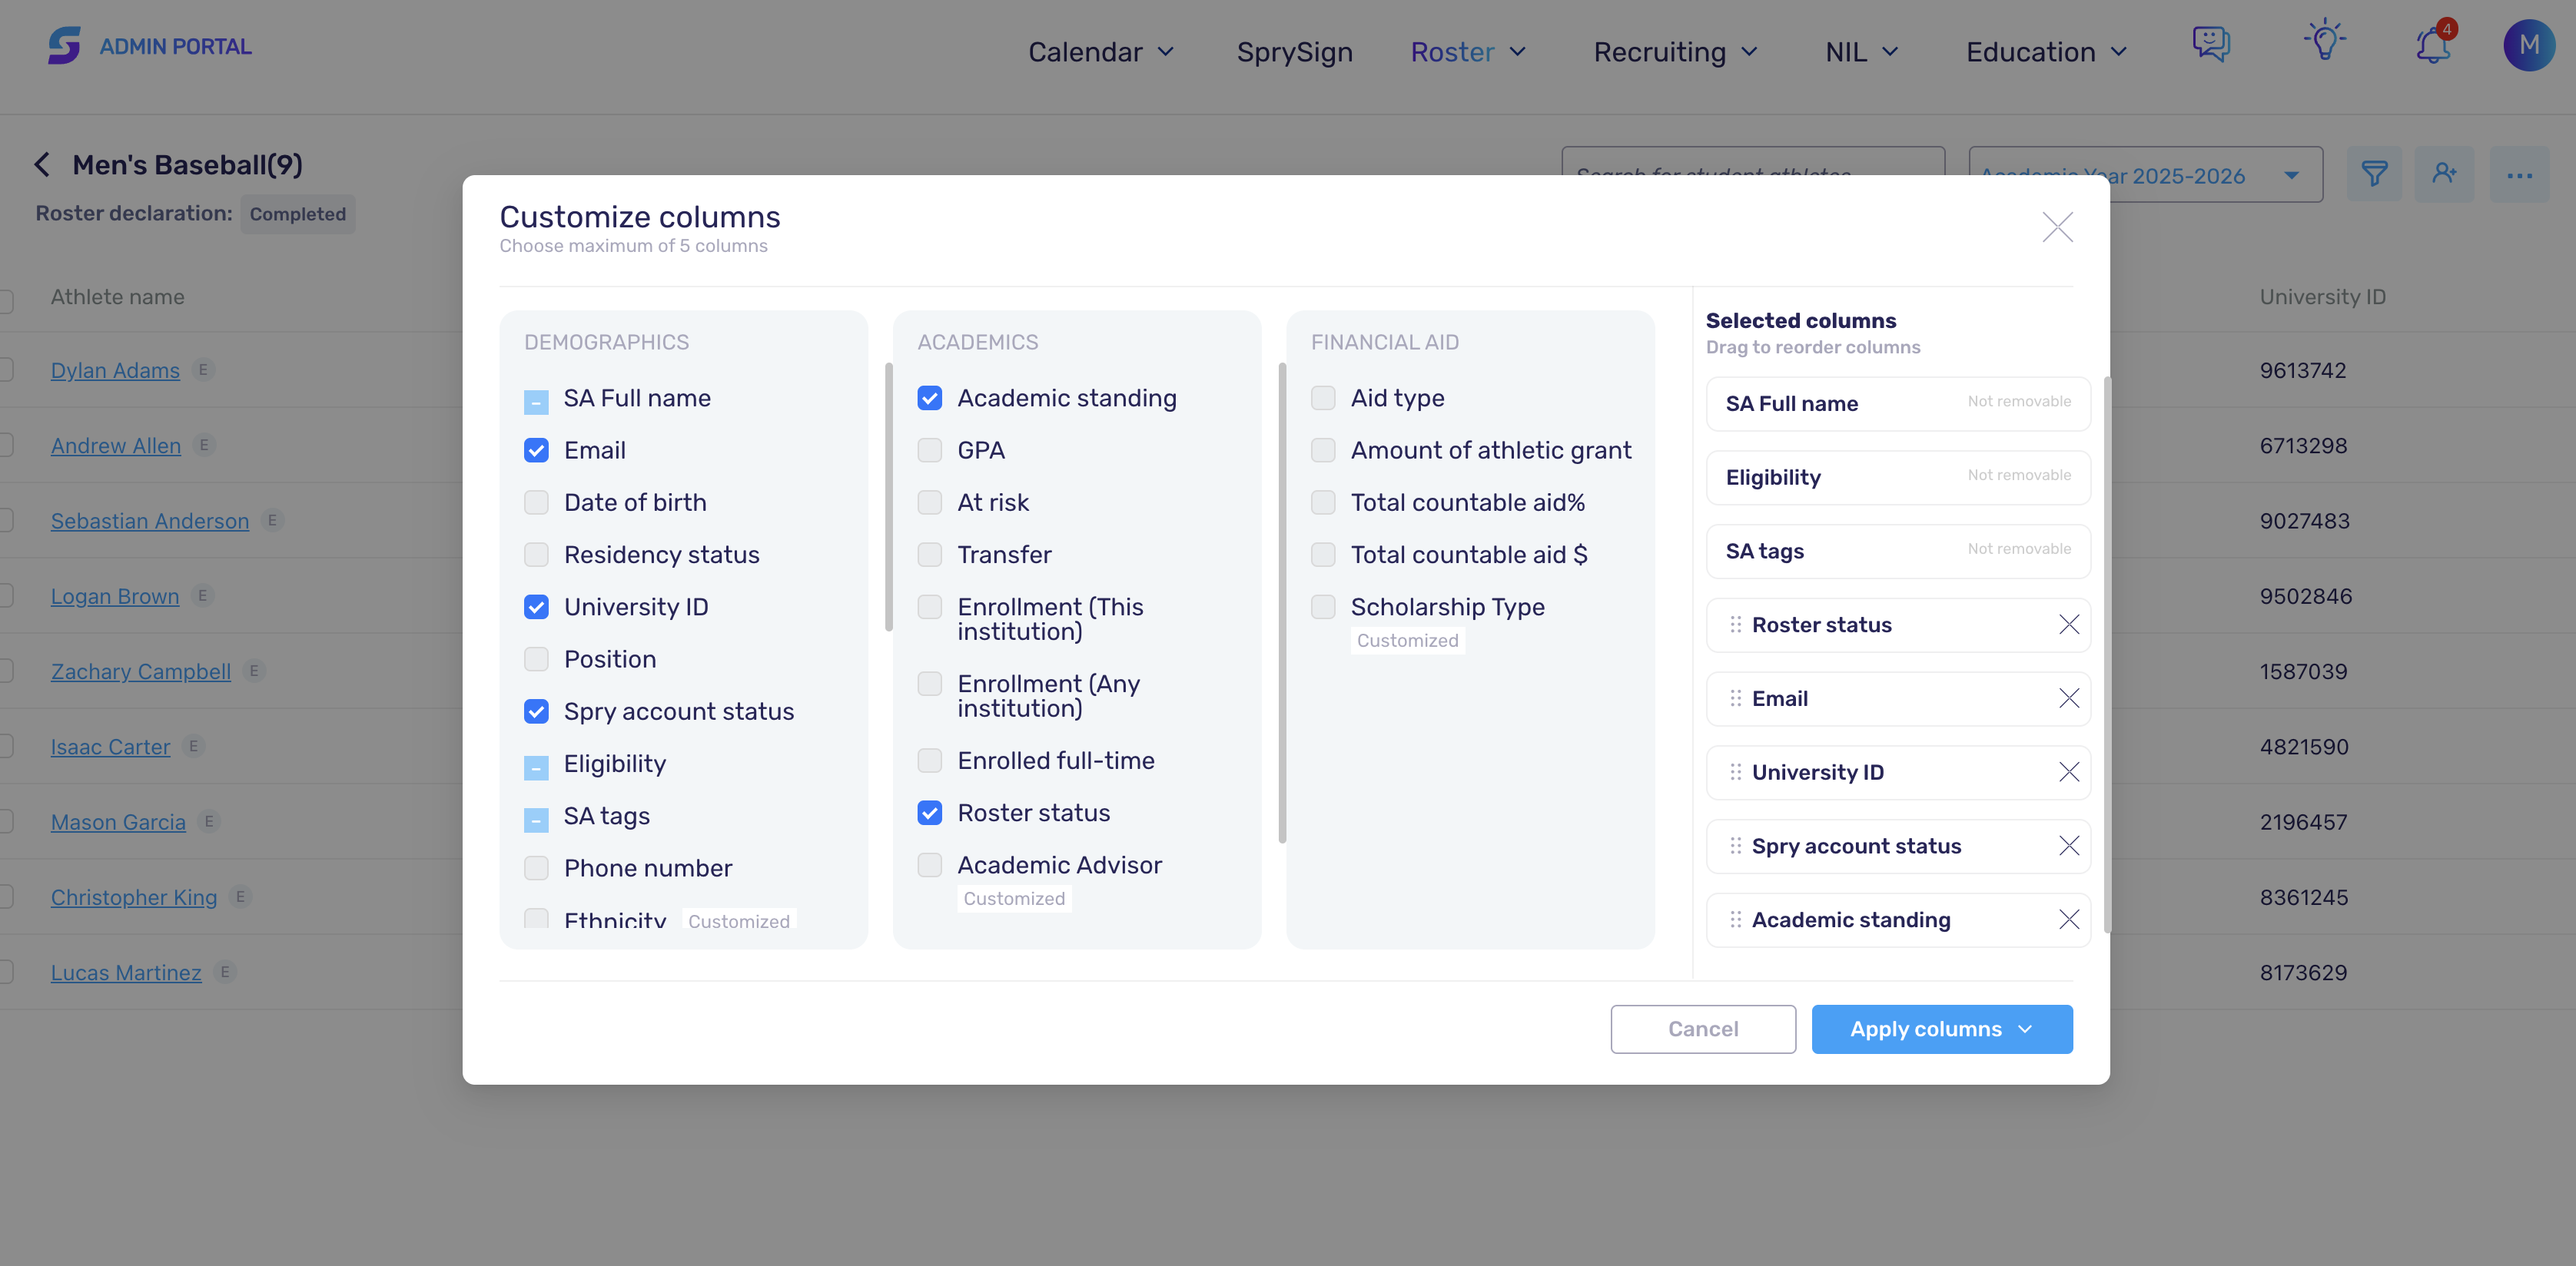Viewport: 2576px width, 1266px height.
Task: Check Total countable aid $ checkbox
Action: tap(1323, 555)
